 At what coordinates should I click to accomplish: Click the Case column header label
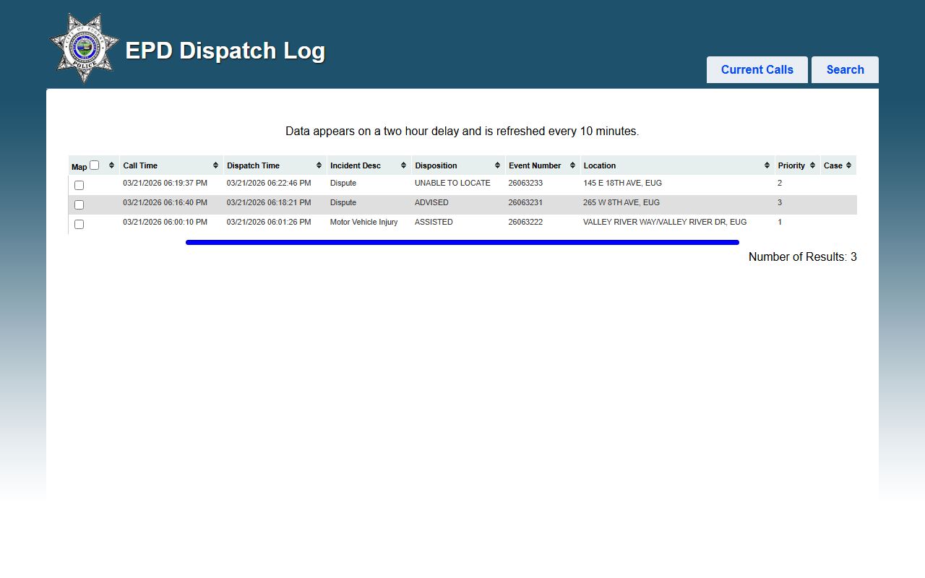833,165
